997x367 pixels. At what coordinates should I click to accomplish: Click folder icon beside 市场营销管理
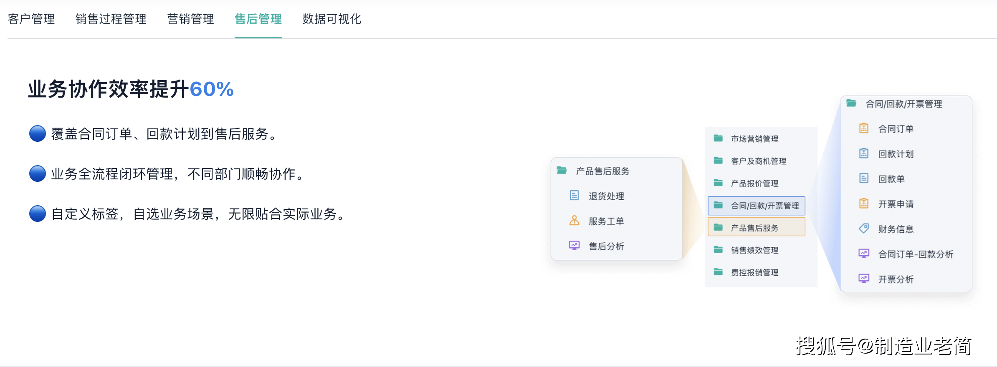point(718,138)
